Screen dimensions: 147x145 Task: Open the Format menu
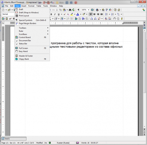(31, 6)
